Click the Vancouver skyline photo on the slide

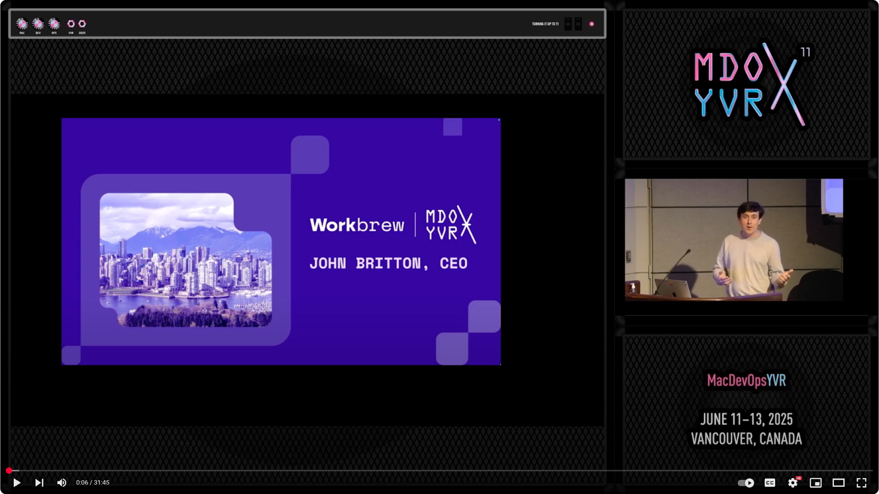coord(186,260)
